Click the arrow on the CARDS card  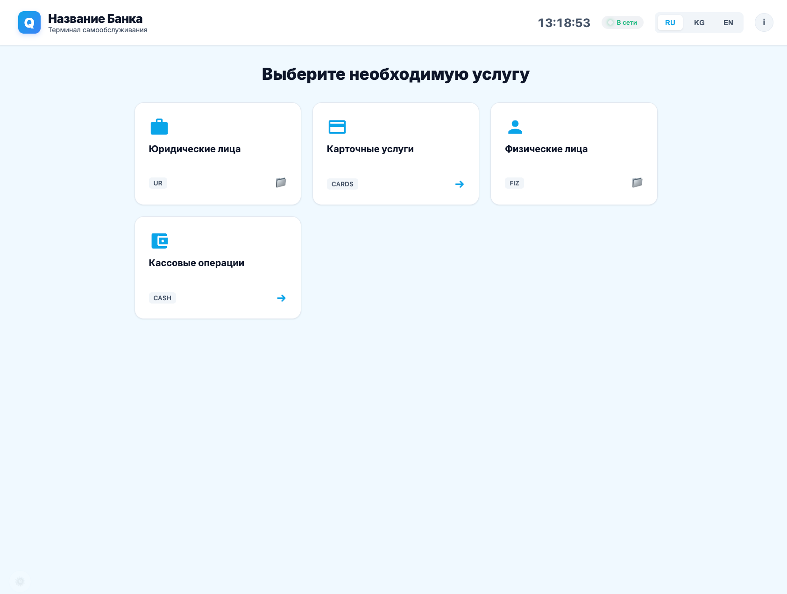point(460,184)
